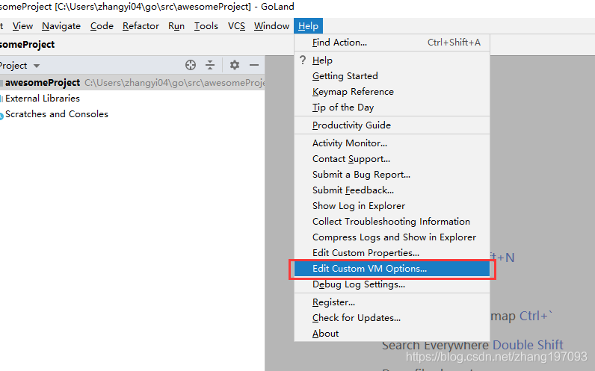Open Productivity Guide
595x371 pixels.
[x=392, y=125]
